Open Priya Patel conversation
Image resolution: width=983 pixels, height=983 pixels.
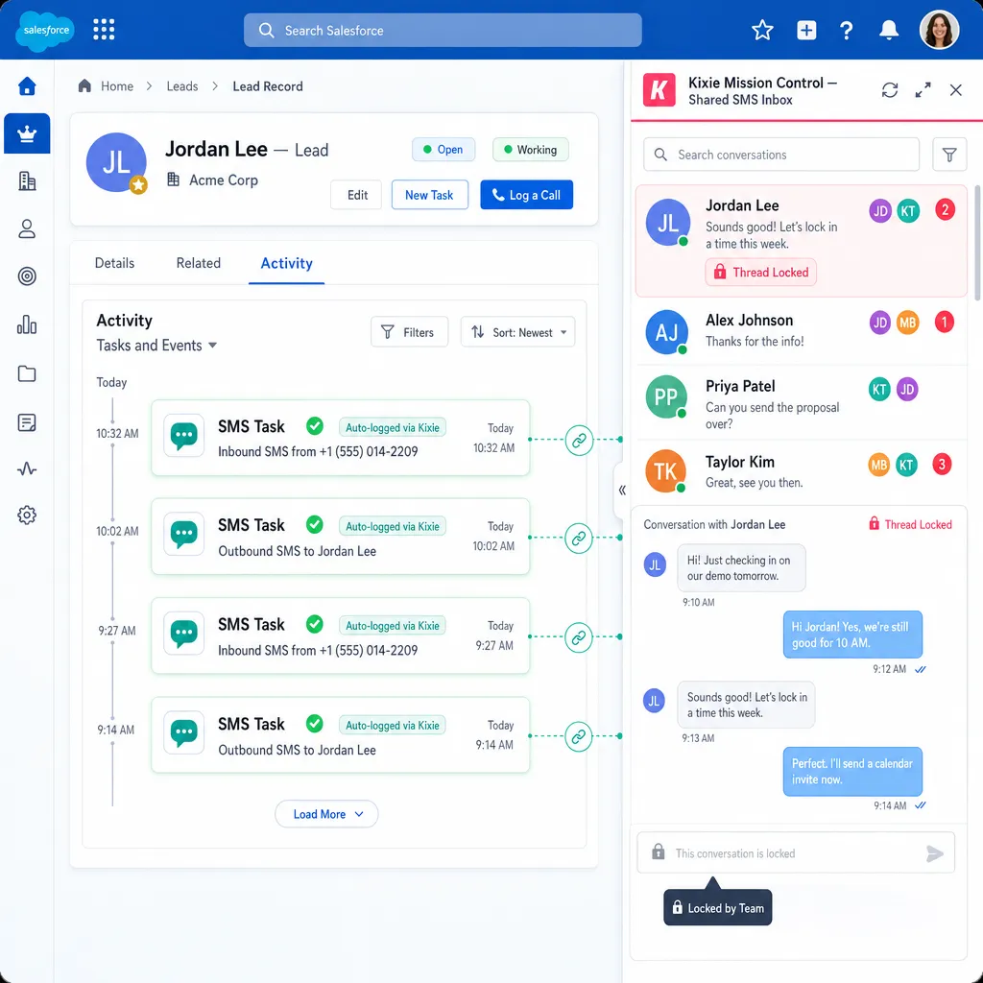802,402
